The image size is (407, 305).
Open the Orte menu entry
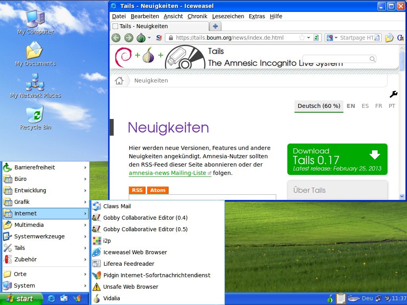46,274
